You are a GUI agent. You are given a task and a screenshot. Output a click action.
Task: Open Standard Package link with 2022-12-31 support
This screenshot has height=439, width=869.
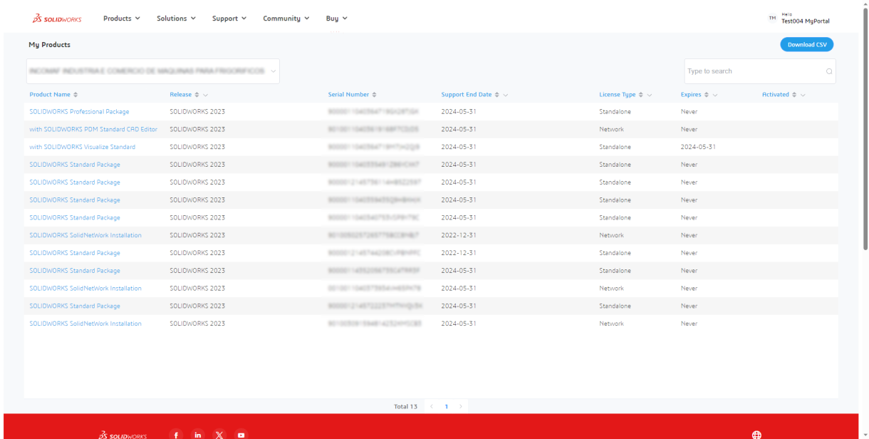[x=75, y=253]
